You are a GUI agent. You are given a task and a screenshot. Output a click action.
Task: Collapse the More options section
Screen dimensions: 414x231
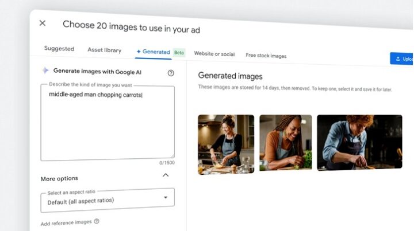(x=166, y=175)
